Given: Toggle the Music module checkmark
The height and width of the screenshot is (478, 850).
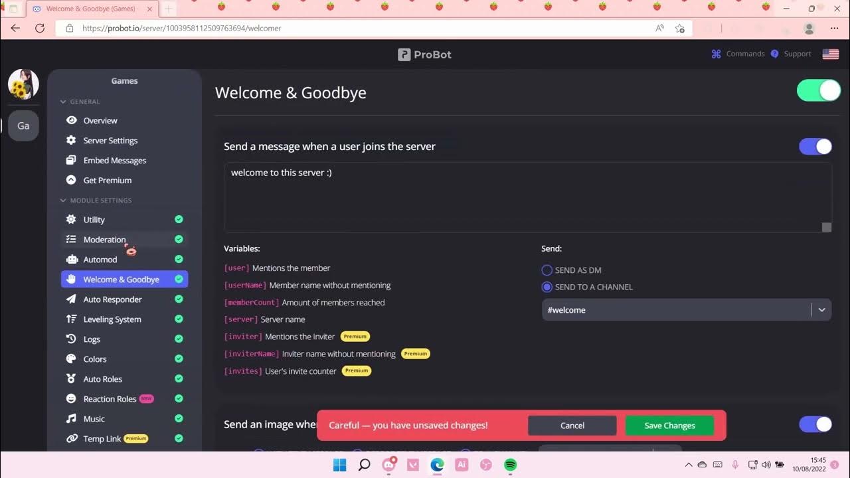Looking at the screenshot, I should [179, 419].
